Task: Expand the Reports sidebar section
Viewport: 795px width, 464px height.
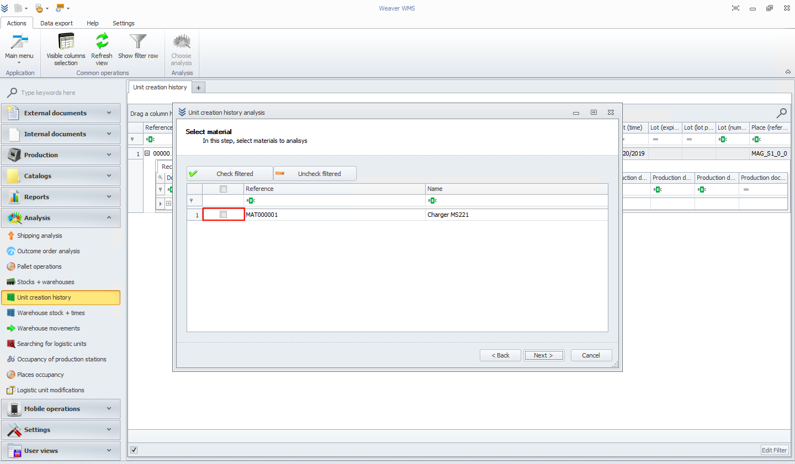Action: (x=61, y=197)
